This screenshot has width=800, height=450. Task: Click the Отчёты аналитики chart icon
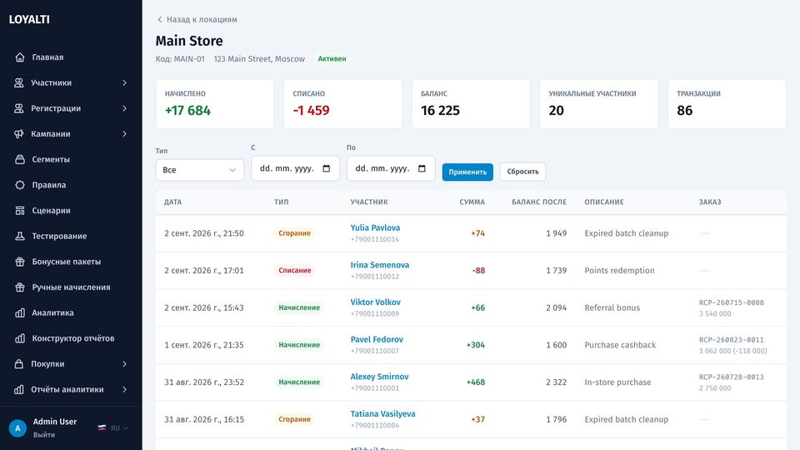coord(19,389)
